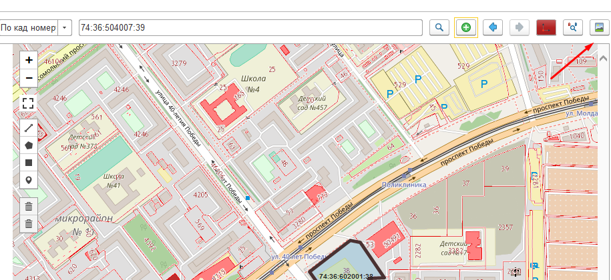Open the picture icon button in the toolbar
This screenshot has width=611, height=280.
599,27
